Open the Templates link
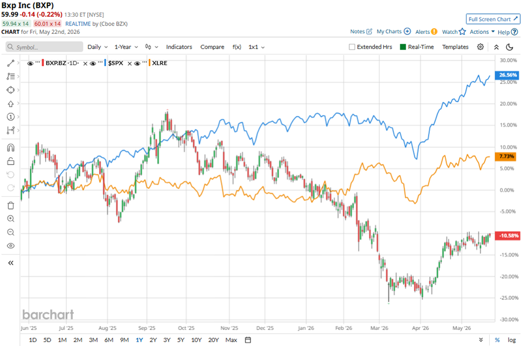This screenshot has height=346, width=522. (455, 47)
